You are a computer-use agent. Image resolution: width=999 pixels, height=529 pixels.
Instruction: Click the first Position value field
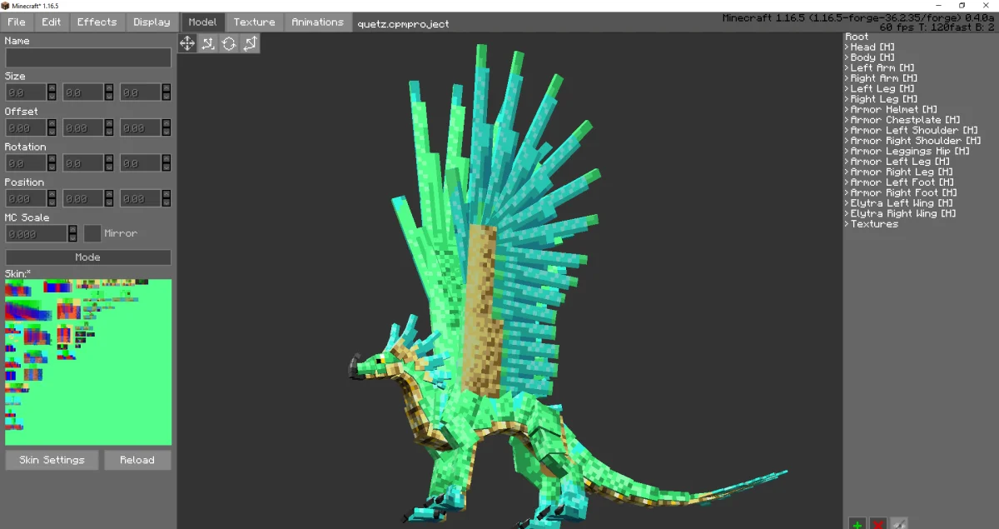(x=26, y=199)
